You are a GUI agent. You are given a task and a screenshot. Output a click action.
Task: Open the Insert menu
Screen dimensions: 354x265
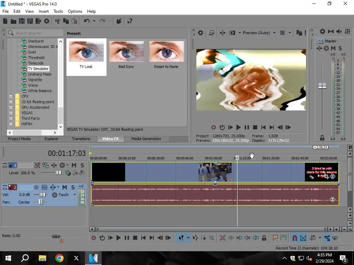click(x=44, y=11)
